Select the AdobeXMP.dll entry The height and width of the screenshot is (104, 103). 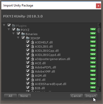point(45,71)
